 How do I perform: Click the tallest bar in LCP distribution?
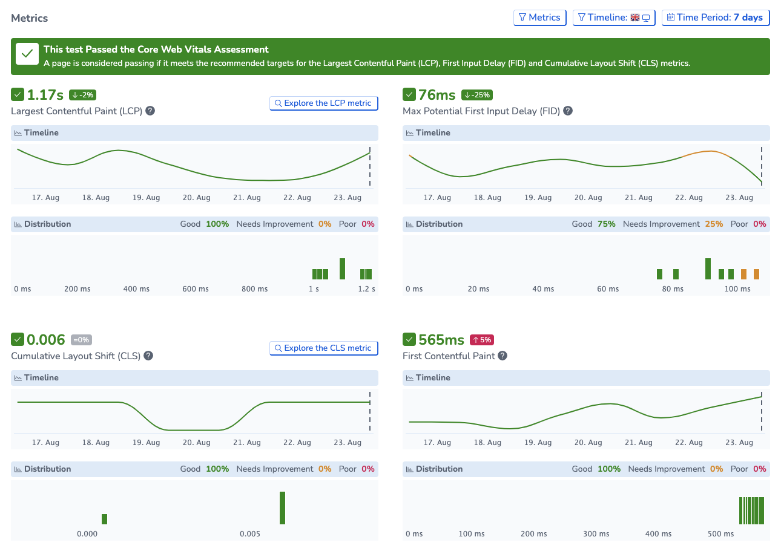click(x=343, y=269)
